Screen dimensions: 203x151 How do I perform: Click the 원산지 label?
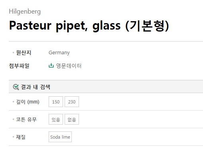(x=24, y=53)
